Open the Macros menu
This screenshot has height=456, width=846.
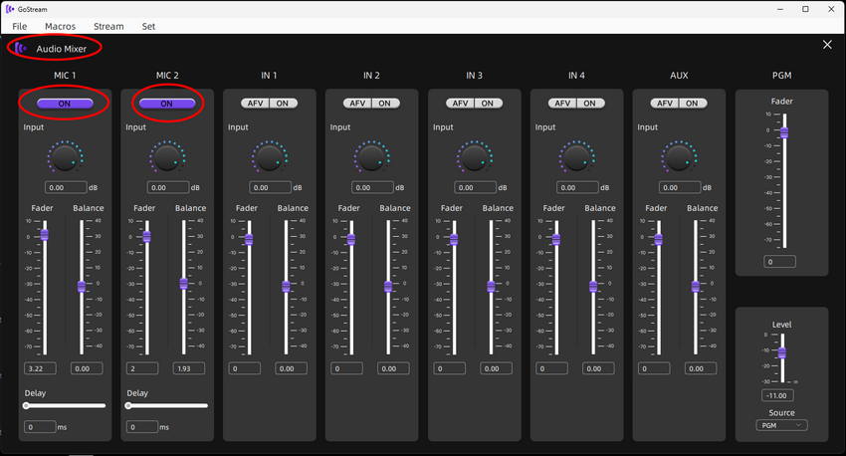pos(60,27)
